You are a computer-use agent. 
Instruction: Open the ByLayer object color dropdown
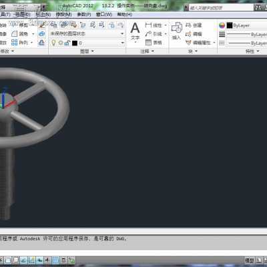click(x=246, y=25)
